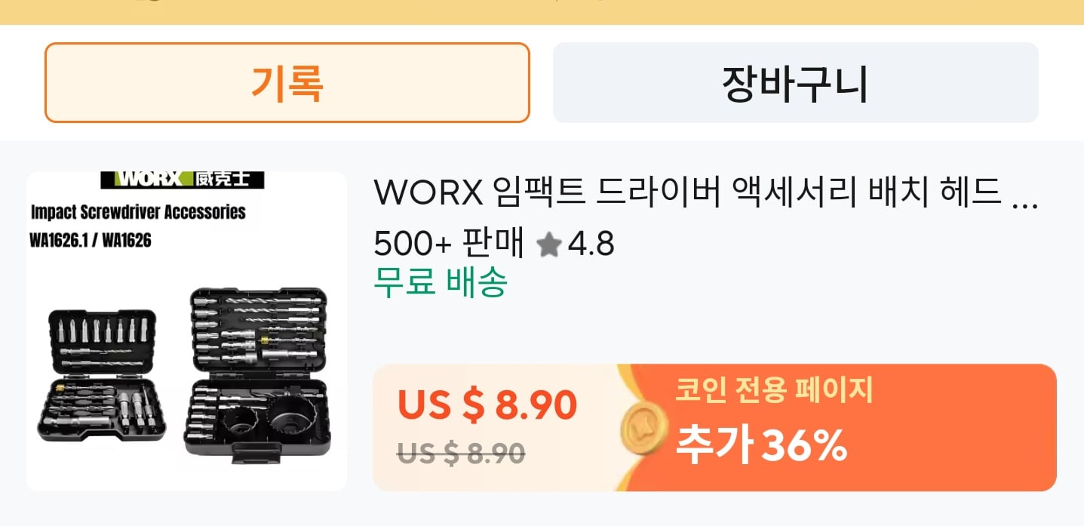Click the crossed-out US $ 8.90 original price
This screenshot has width=1084, height=526.
pos(461,453)
